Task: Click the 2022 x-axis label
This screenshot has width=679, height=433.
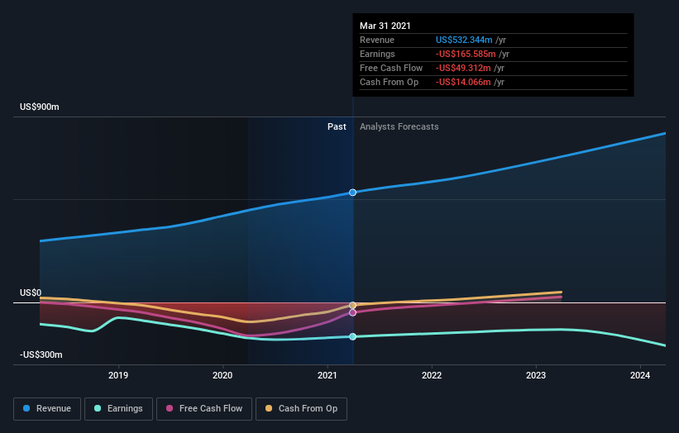Action: (432, 375)
